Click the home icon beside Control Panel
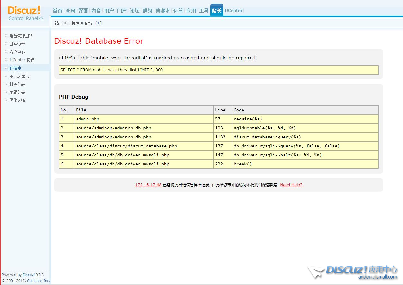The height and width of the screenshot is (285, 403). click(x=41, y=18)
